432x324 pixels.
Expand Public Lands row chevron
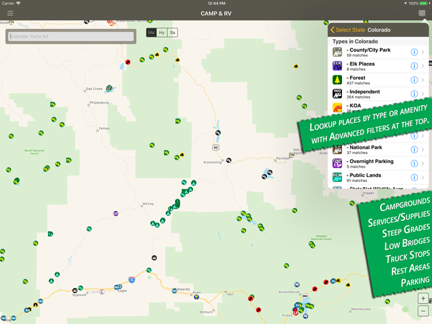[x=423, y=177]
